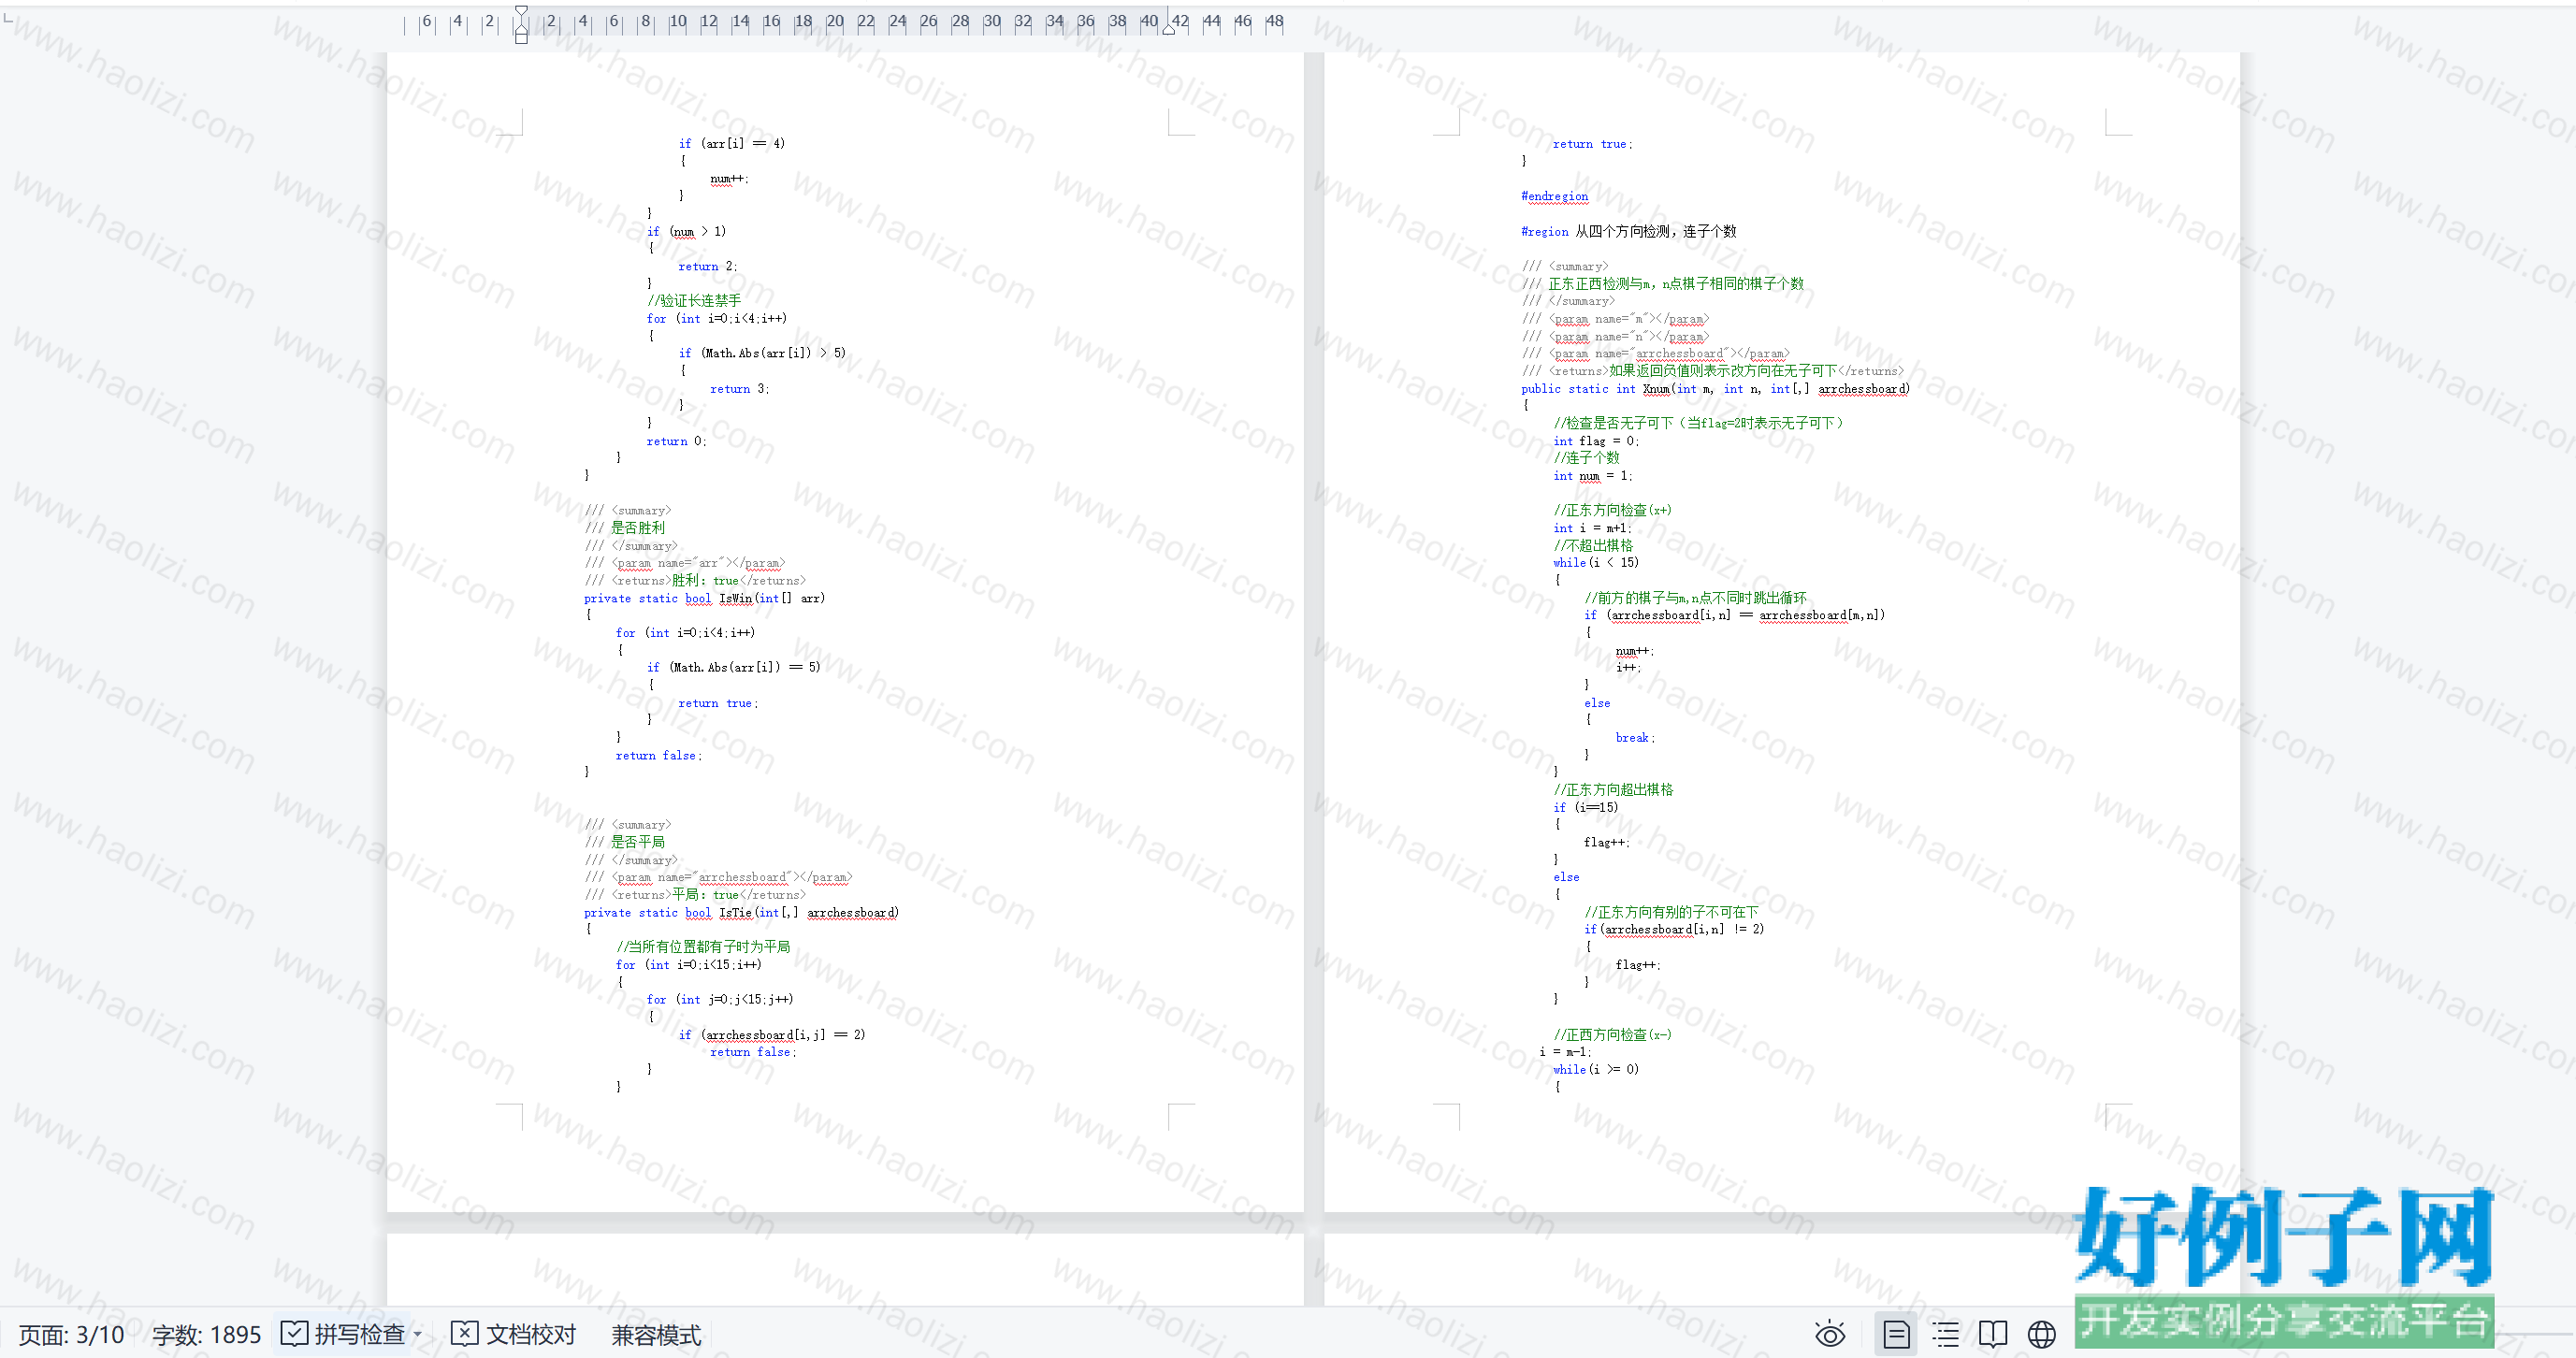Click the 兼容模式 status label
This screenshot has width=2576, height=1358.
coord(656,1334)
